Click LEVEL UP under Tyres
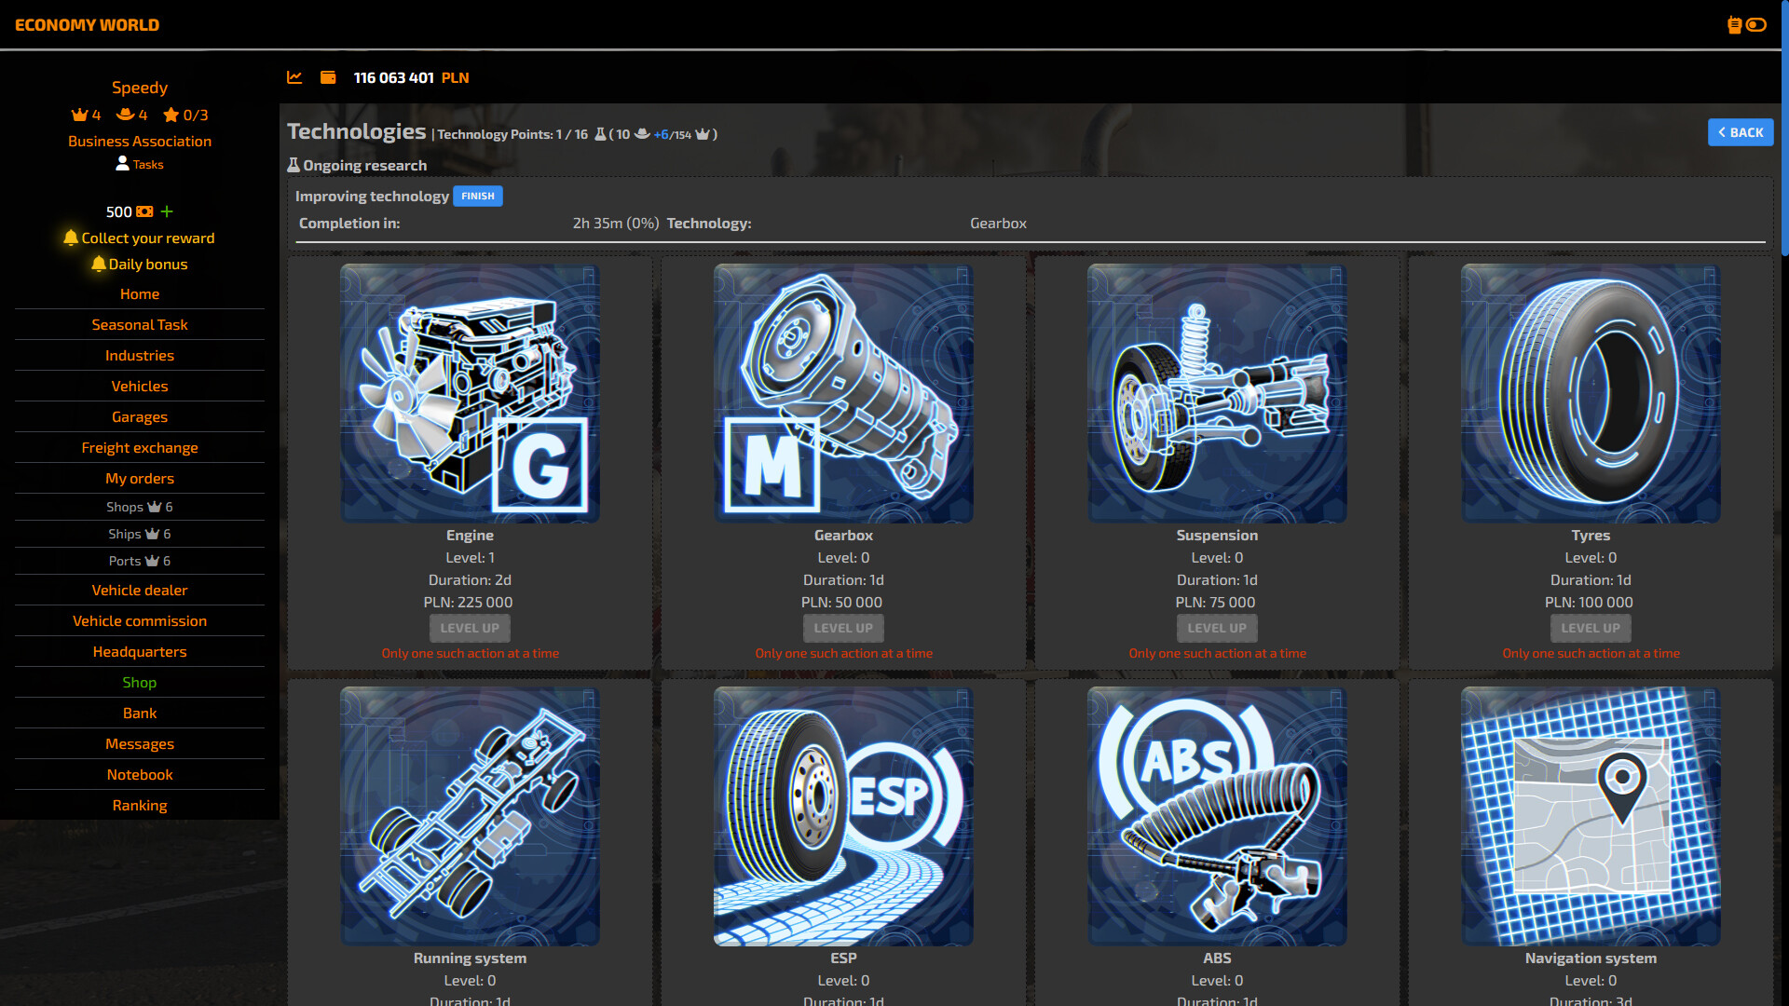This screenshot has height=1006, width=1789. 1591,628
